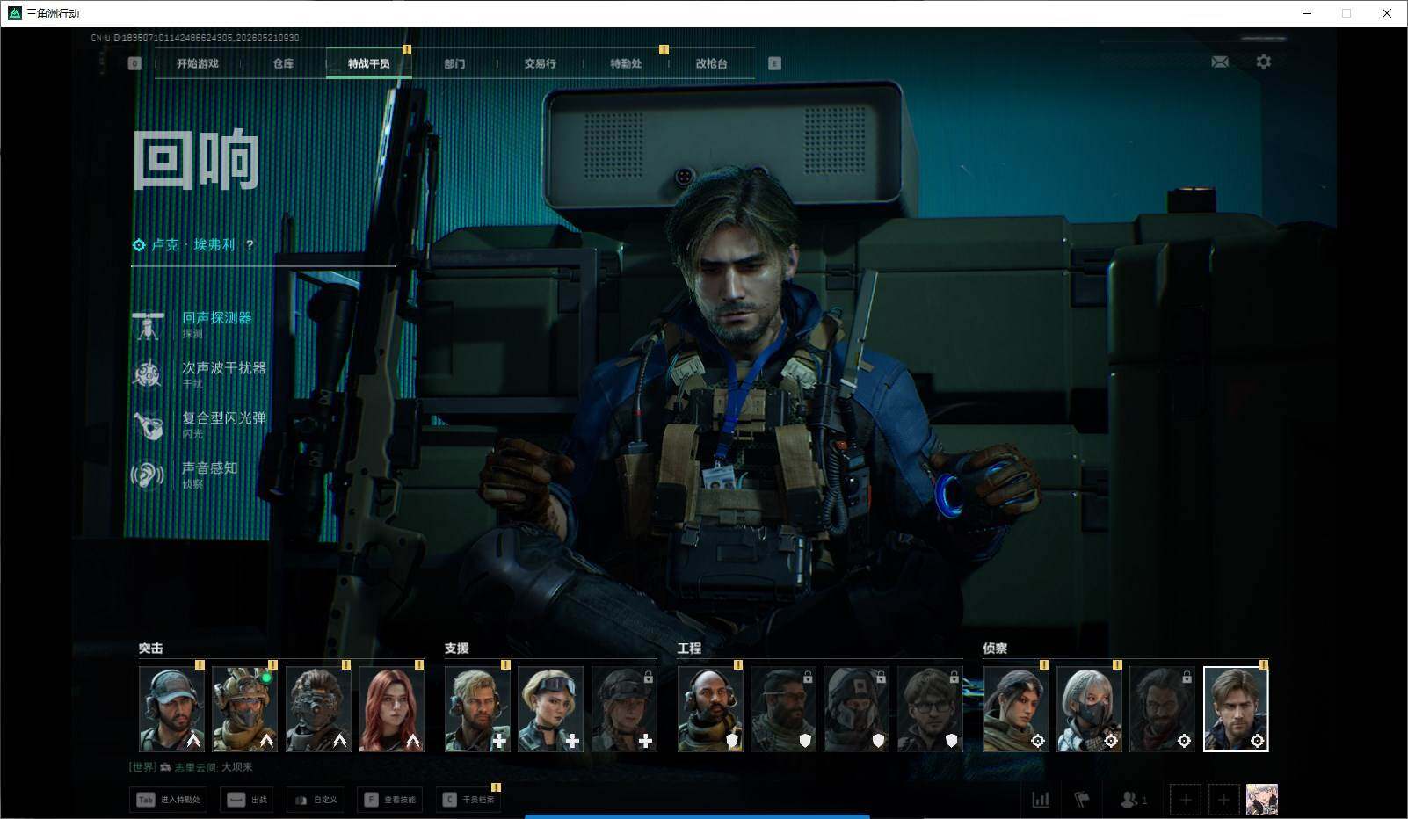Click the flag icon in bottom bar
This screenshot has width=1408, height=819.
1082,800
